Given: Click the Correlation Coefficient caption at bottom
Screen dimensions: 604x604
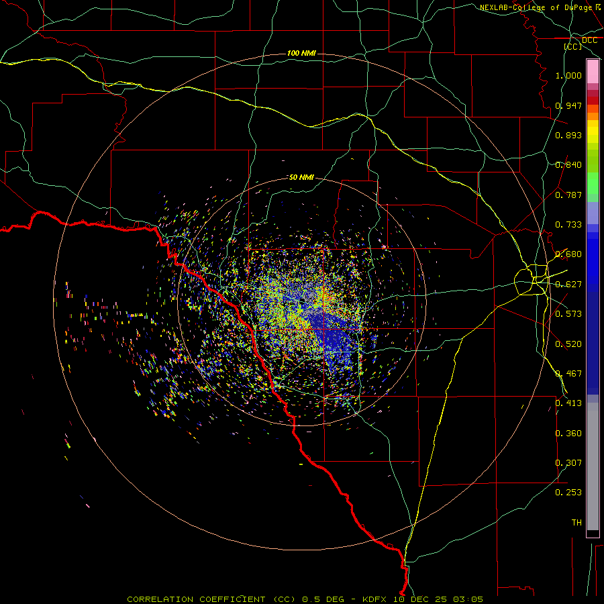Looking at the screenshot, I should (x=305, y=599).
